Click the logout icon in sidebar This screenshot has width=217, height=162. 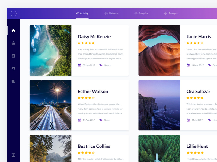13,155
